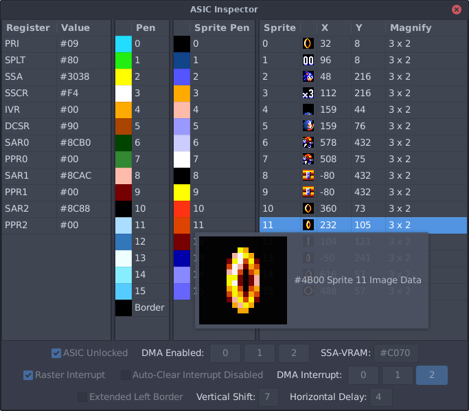The height and width of the screenshot is (411, 469).
Task: Click the sprite table X column header
Action: (334, 28)
